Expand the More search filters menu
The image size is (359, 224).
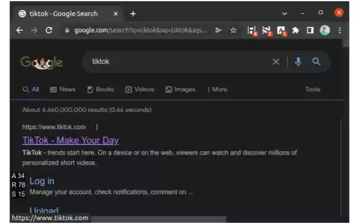click(217, 90)
